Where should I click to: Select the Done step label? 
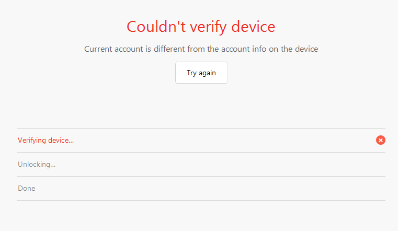[27, 188]
